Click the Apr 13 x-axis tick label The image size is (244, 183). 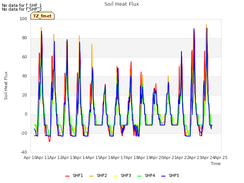(x=69, y=157)
